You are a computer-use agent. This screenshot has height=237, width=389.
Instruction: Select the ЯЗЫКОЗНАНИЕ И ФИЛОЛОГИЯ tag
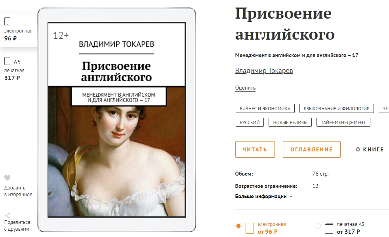336,109
